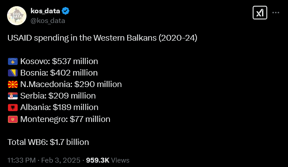Click the Albania flag emoji
288x167 pixels.
pyautogui.click(x=13, y=107)
